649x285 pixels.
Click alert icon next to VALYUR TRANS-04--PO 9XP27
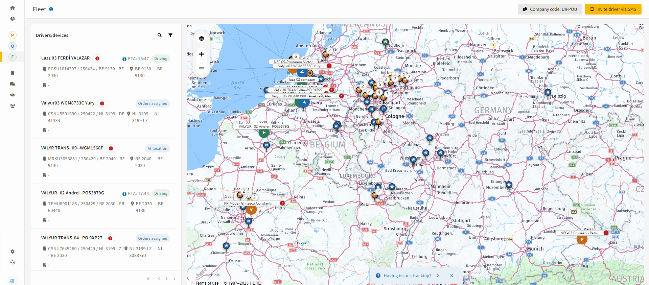pyautogui.click(x=110, y=238)
